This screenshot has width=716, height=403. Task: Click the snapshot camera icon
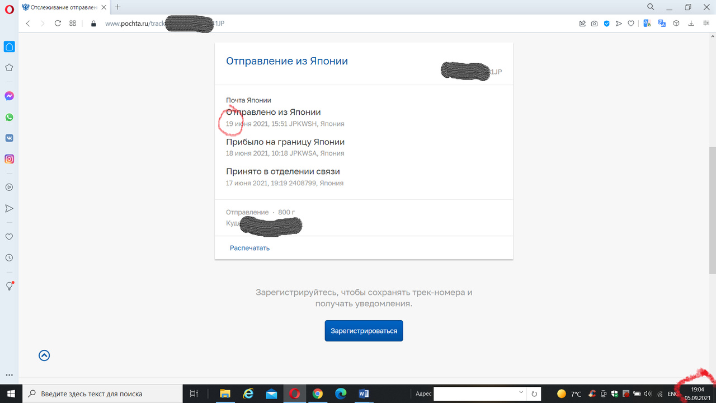[x=594, y=24]
